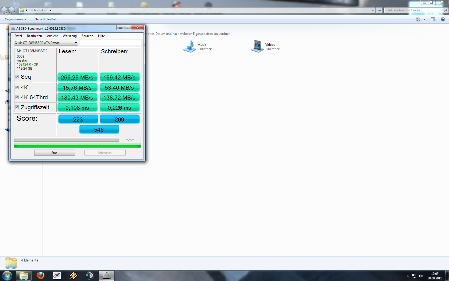This screenshot has height=281, width=449.
Task: Show hidden tray icons arrow
Action: (408, 276)
